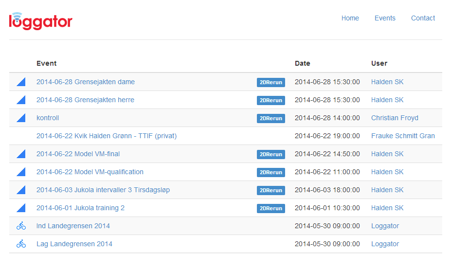Image resolution: width=451 pixels, height=254 pixels.
Task: Click the Event column header
Action: pos(46,63)
